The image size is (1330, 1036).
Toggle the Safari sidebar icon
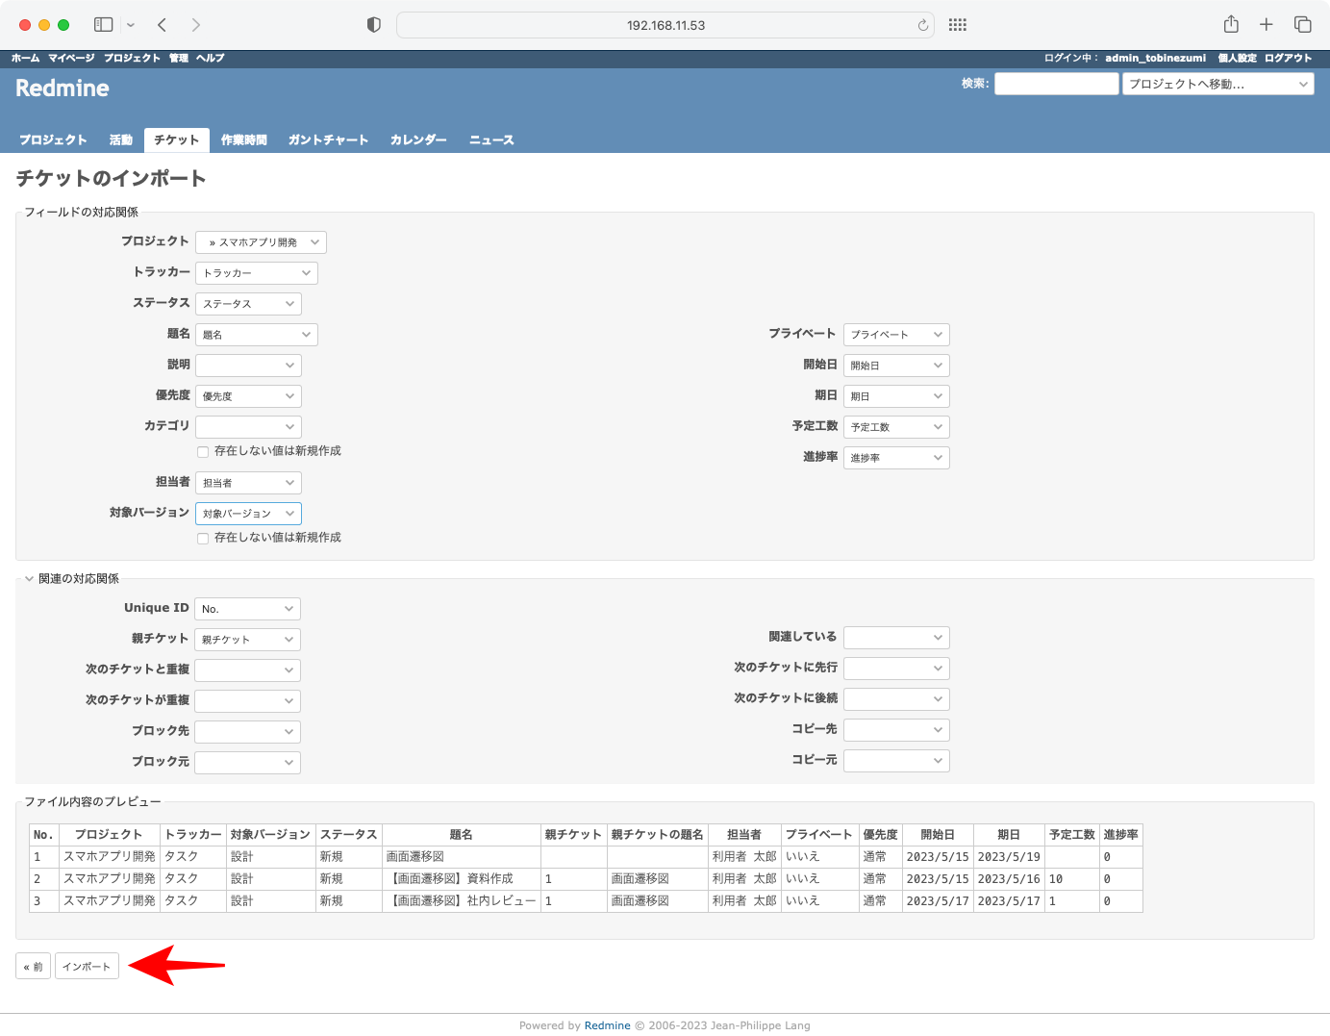tap(102, 24)
